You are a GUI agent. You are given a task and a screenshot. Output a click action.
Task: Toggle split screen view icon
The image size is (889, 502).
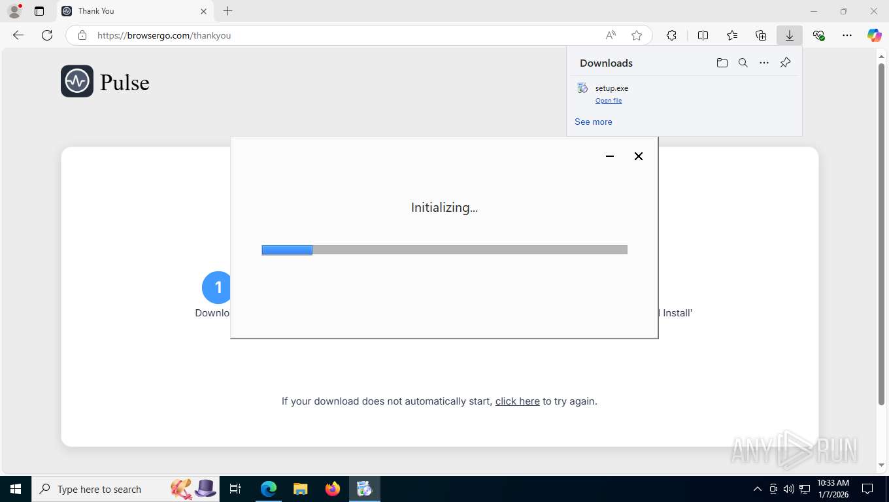coord(703,35)
